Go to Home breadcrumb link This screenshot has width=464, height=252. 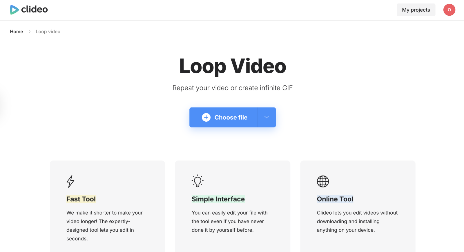[x=17, y=32]
